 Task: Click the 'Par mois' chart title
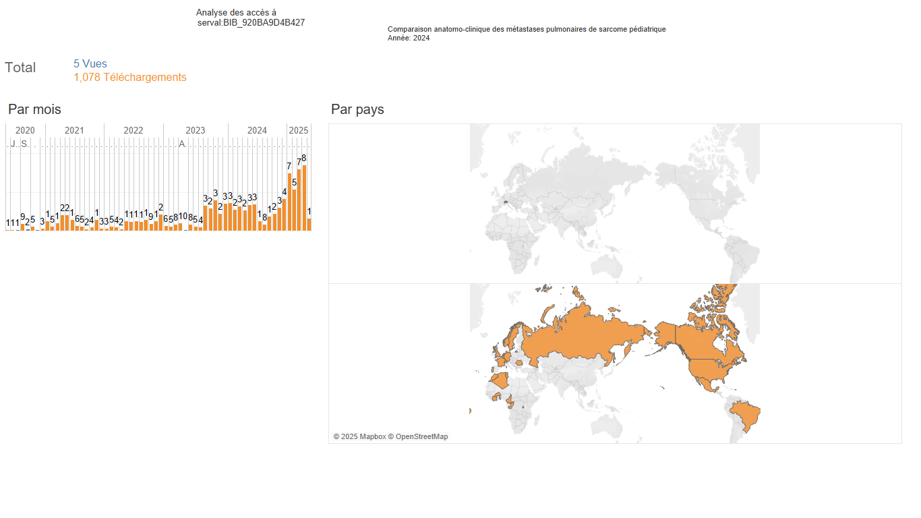coord(34,109)
